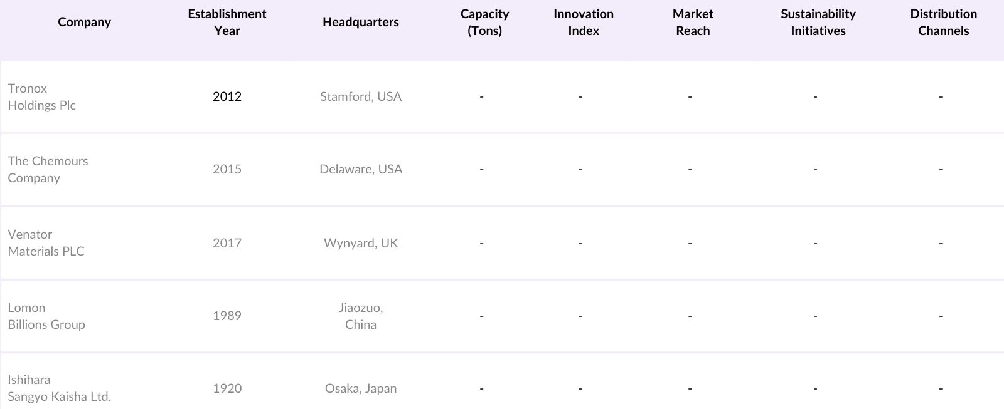Screen dimensions: 1004x409
Task: Click the Wynyard, UK headquarters cell
Action: coord(360,243)
